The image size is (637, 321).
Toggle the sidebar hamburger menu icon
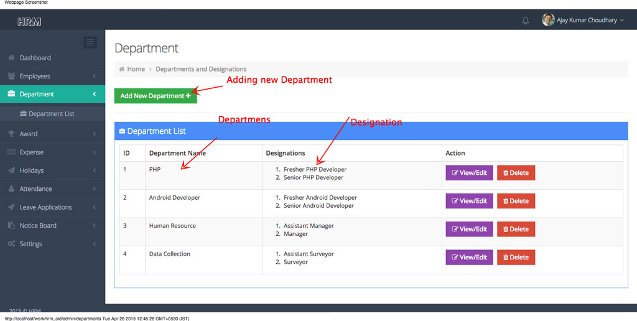tap(90, 42)
